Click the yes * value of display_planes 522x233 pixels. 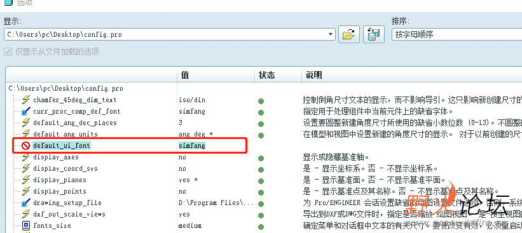coord(188,180)
